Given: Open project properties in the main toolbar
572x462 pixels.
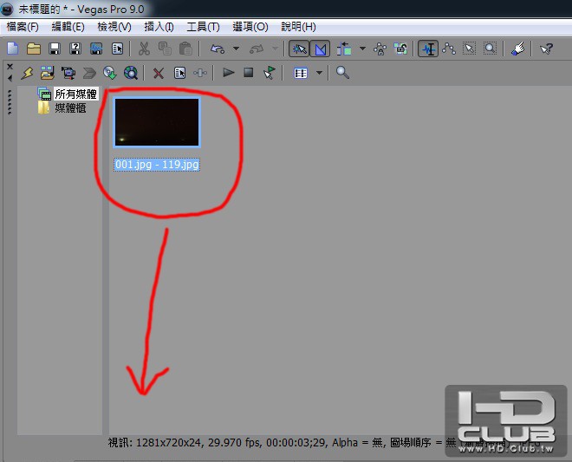Looking at the screenshot, I should [x=118, y=49].
